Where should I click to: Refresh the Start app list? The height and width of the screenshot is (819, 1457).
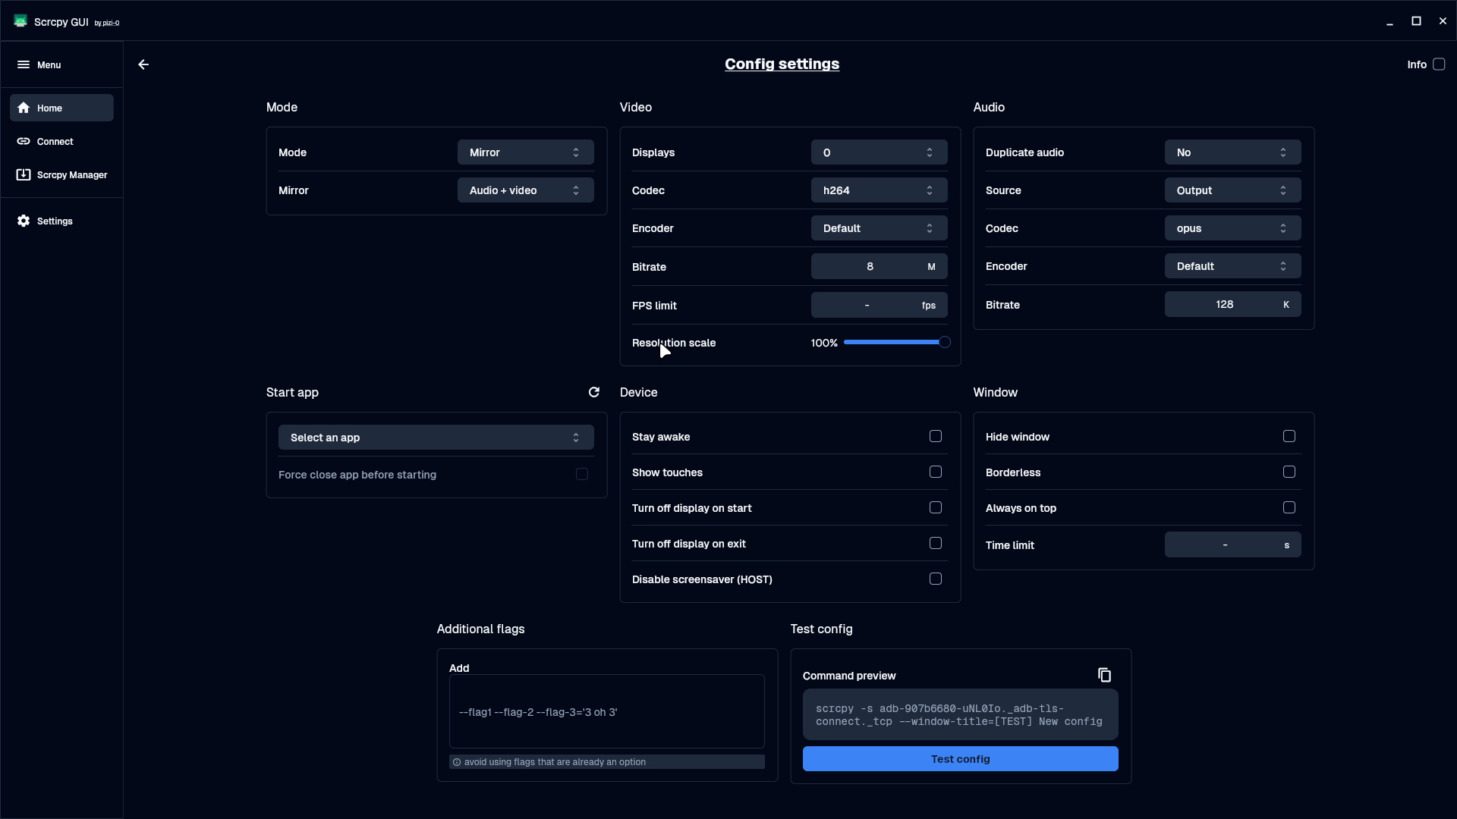[594, 392]
